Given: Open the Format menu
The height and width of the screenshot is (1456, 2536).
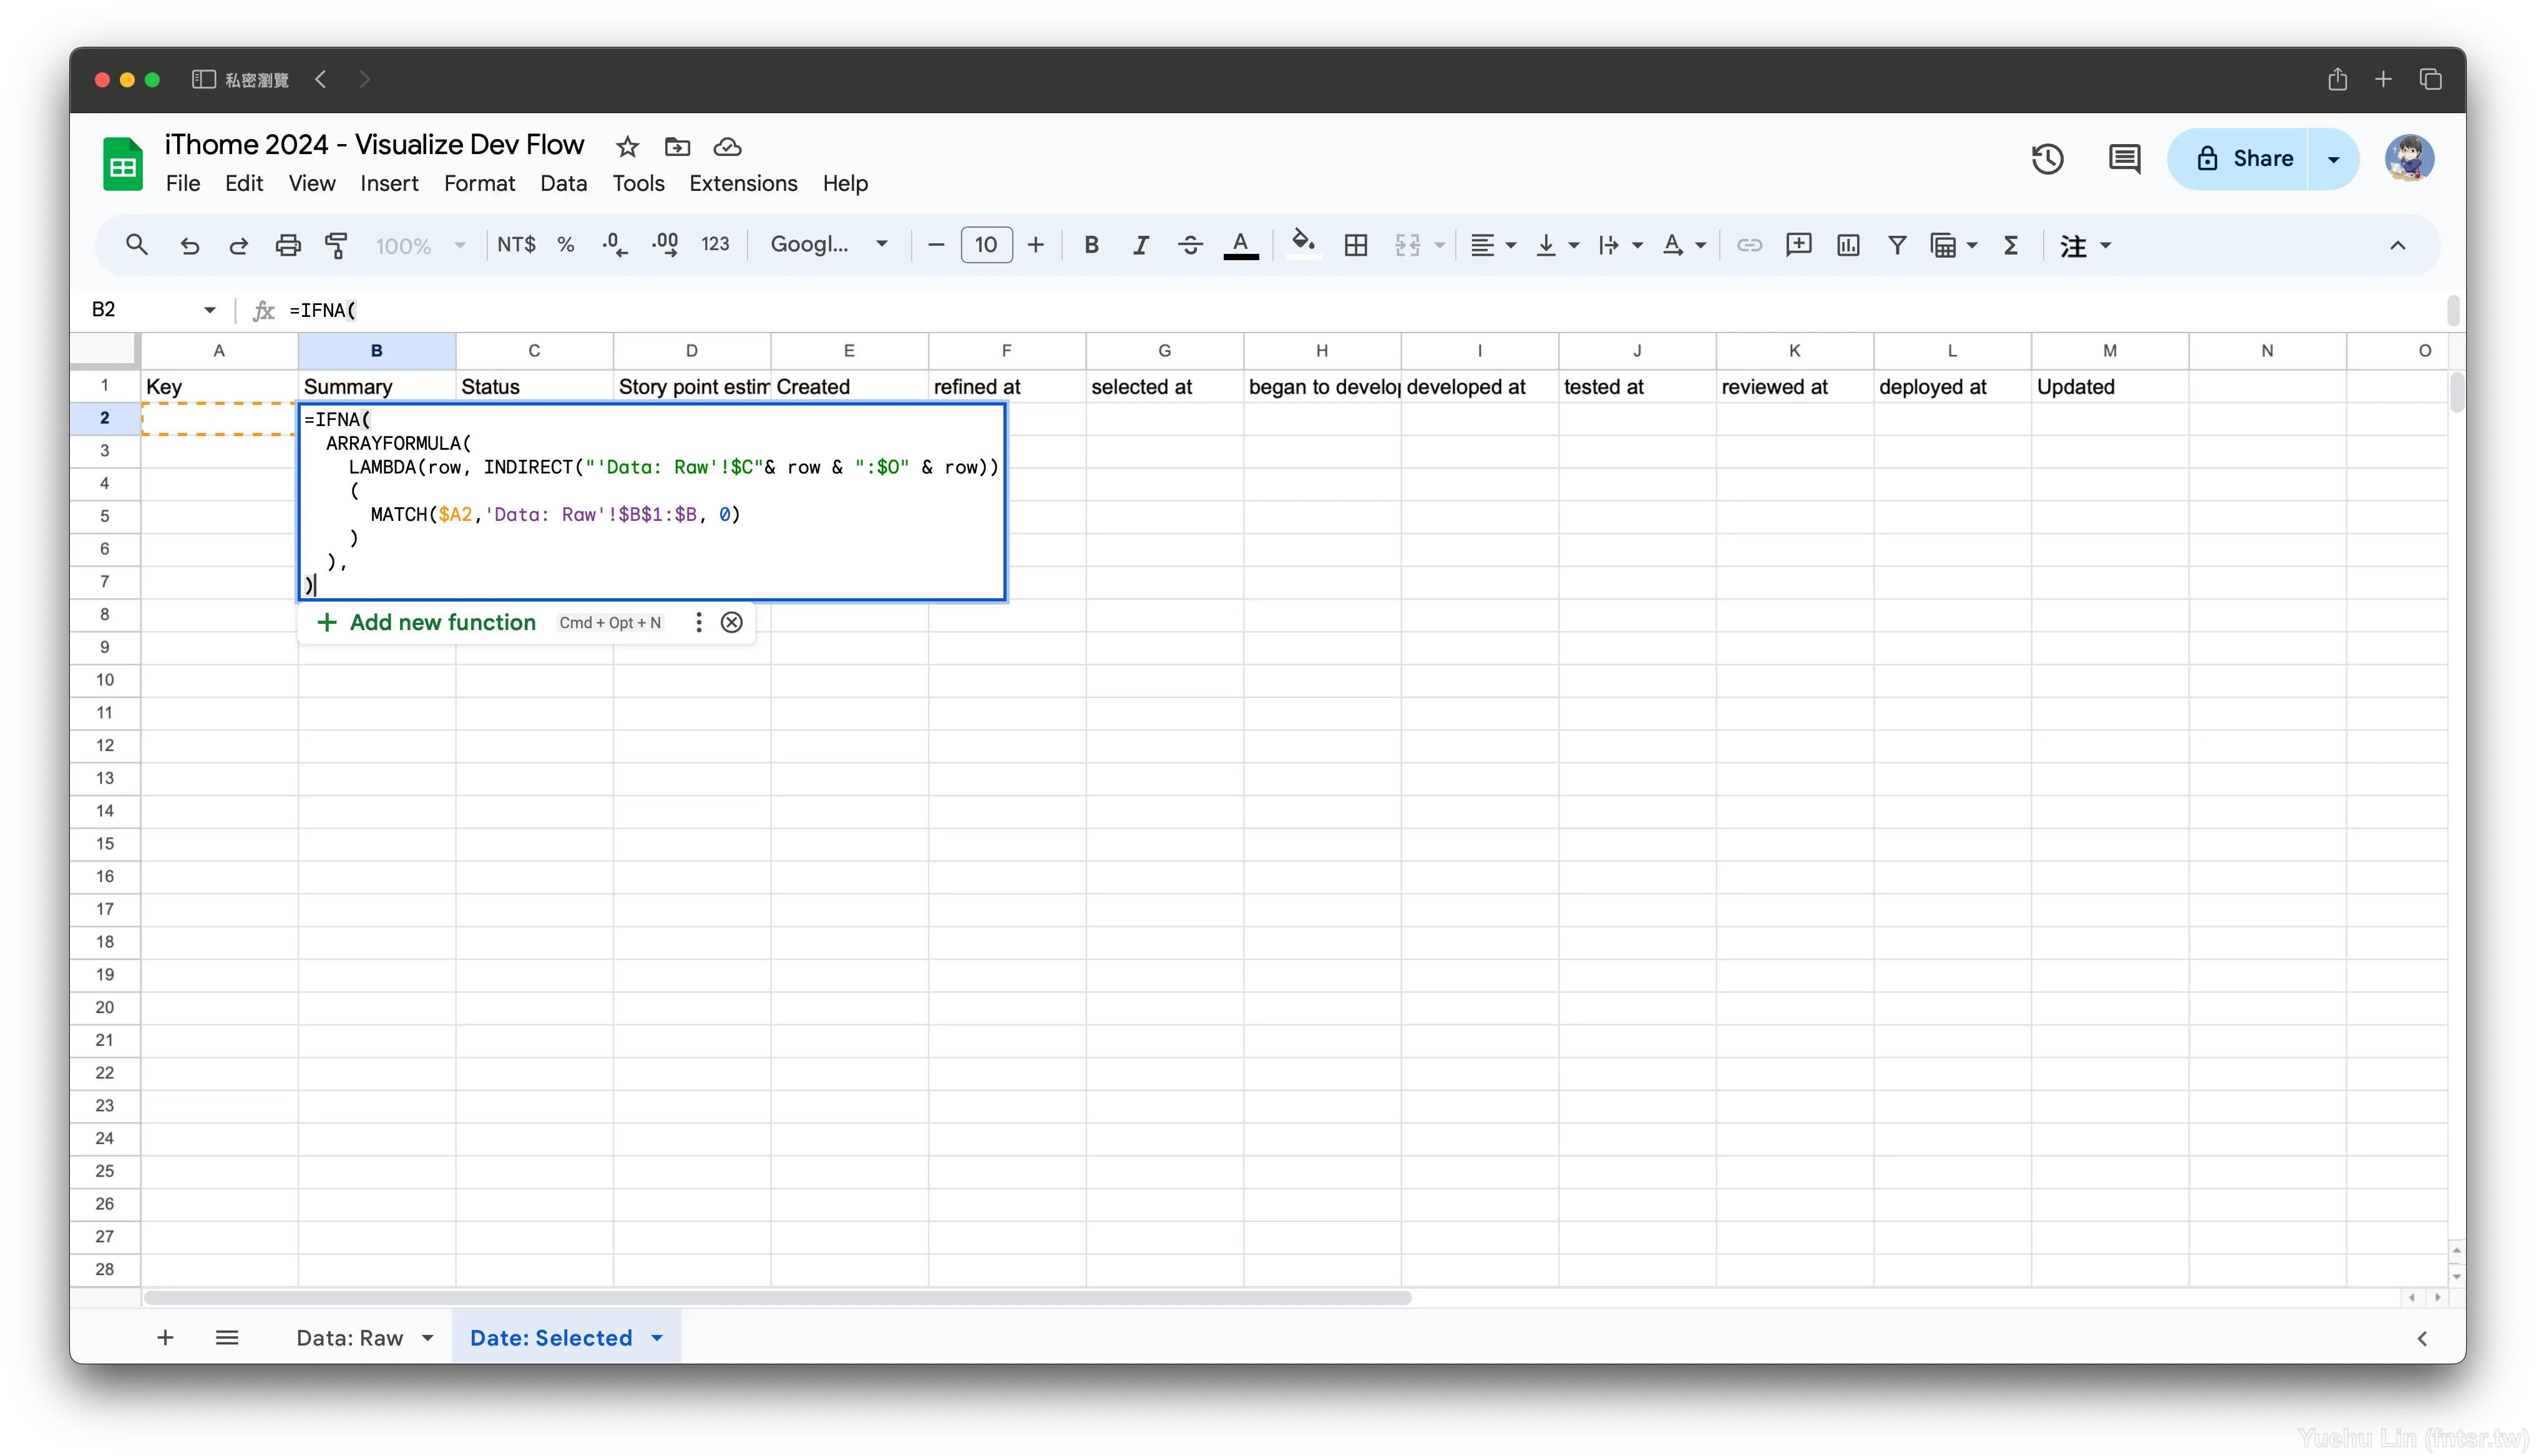Looking at the screenshot, I should click(x=479, y=183).
